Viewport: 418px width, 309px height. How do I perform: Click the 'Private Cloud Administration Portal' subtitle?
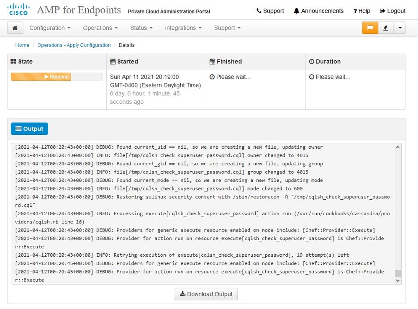pyautogui.click(x=169, y=11)
